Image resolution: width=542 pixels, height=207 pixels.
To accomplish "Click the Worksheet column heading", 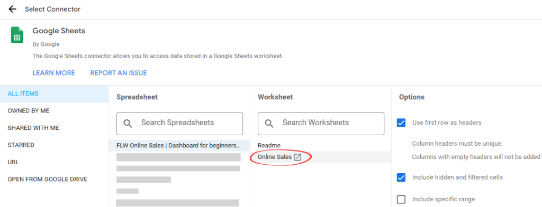I will coord(275,97).
